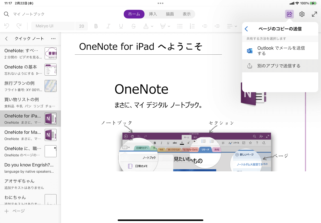Choose 別のアプリで送信する

click(x=280, y=66)
